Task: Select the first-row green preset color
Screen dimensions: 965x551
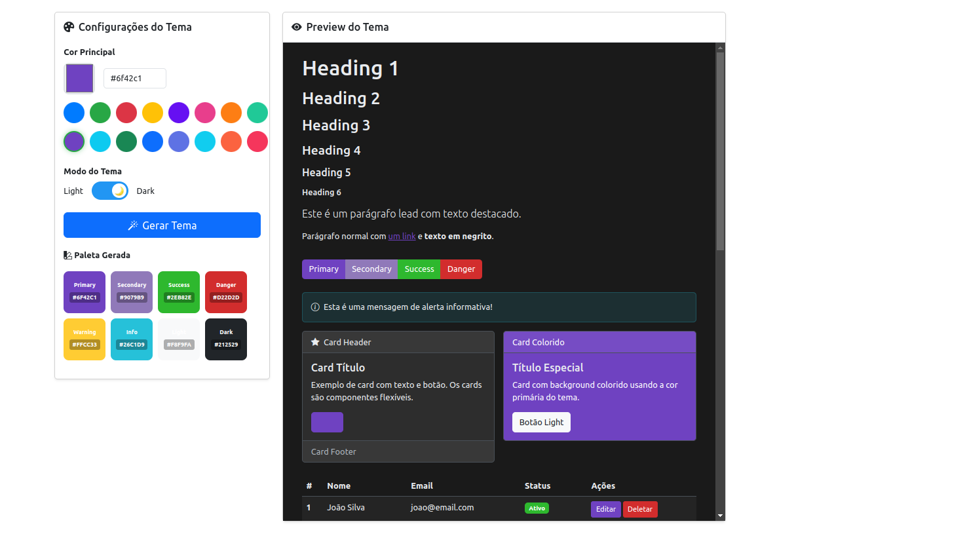Action: (100, 113)
